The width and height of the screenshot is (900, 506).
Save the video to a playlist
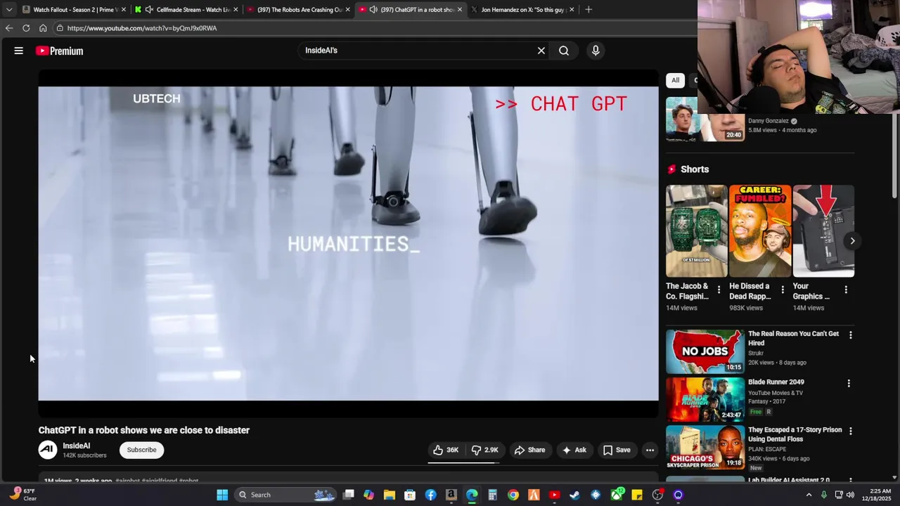pos(617,450)
